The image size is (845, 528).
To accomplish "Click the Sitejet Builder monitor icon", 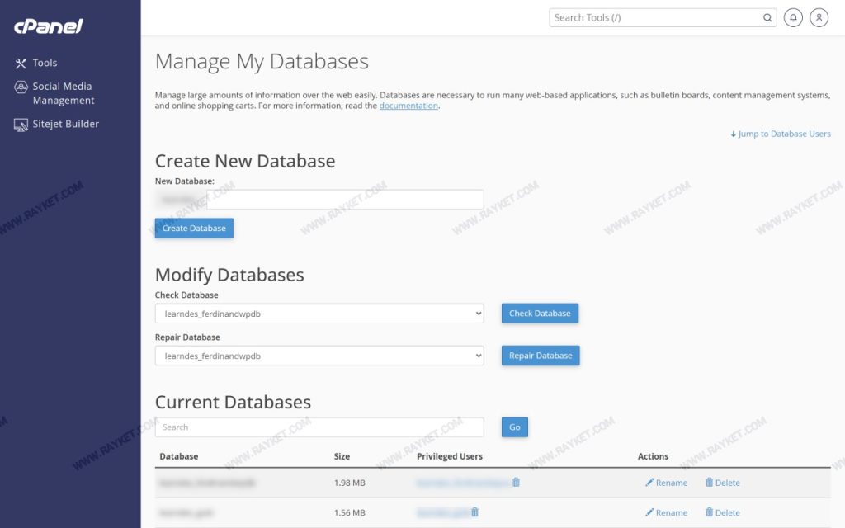I will (x=21, y=125).
